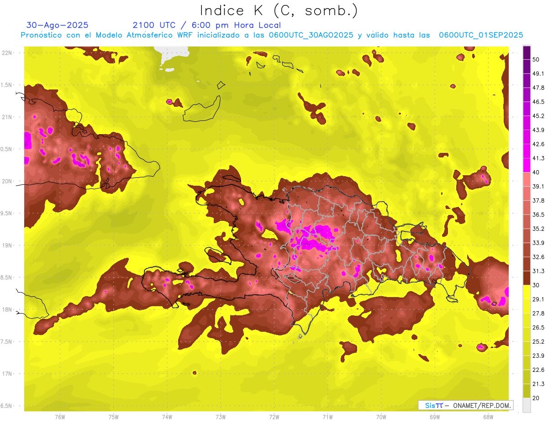The image size is (548, 423).
Task: Pick the salmon swatch between 39.1 and 40
Action: [527, 179]
